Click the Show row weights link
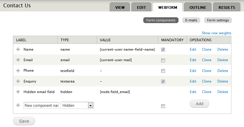 pos(216,33)
